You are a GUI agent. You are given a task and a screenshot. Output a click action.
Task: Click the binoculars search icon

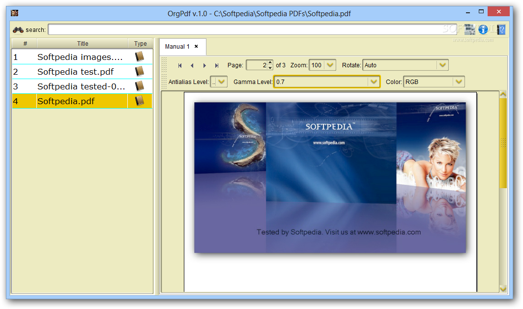coord(18,30)
